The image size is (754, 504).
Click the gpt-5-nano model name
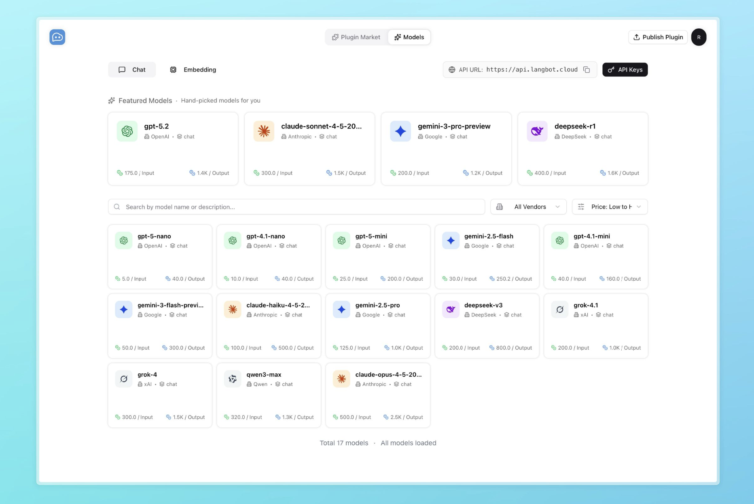tap(154, 236)
